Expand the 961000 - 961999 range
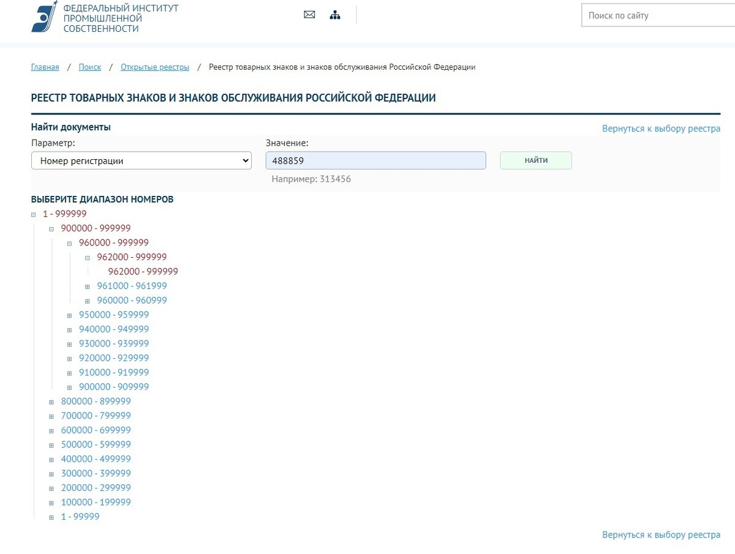 pos(87,286)
